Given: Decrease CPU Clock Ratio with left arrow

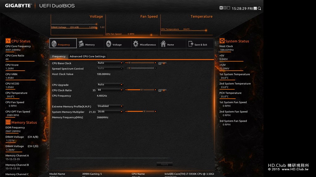Looking at the screenshot, I should (x=126, y=90).
